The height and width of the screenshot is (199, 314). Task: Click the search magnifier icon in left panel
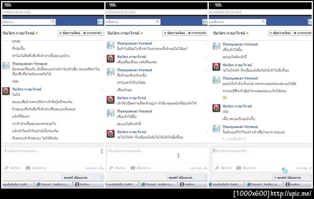coord(53,21)
